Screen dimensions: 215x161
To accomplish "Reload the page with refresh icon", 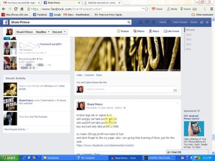I will (16, 9).
